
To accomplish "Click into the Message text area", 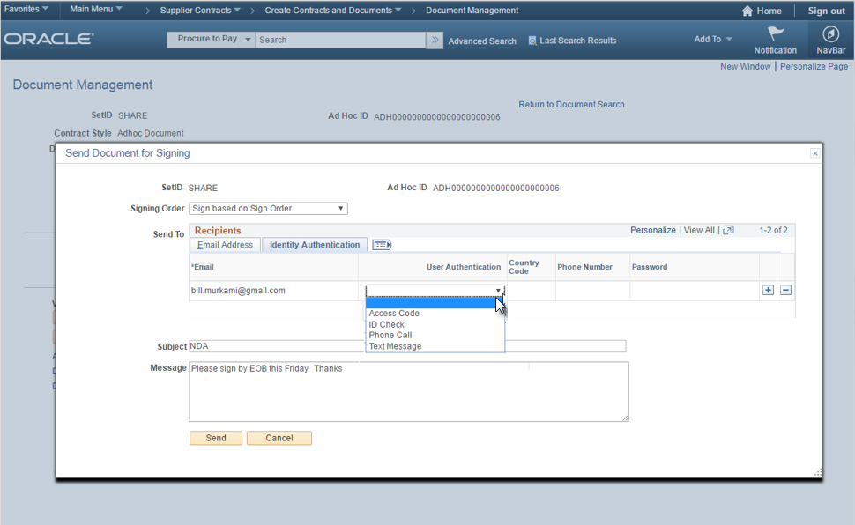I will coord(408,391).
